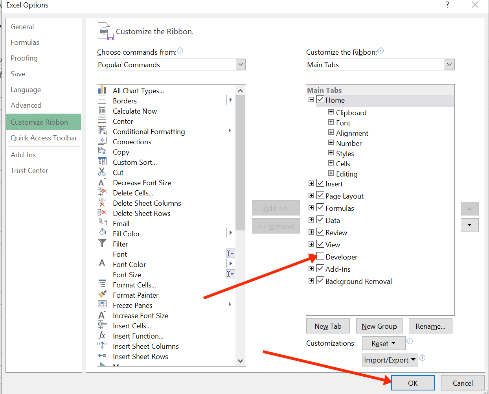
Task: Click the All Chart Types icon
Action: pyautogui.click(x=102, y=90)
